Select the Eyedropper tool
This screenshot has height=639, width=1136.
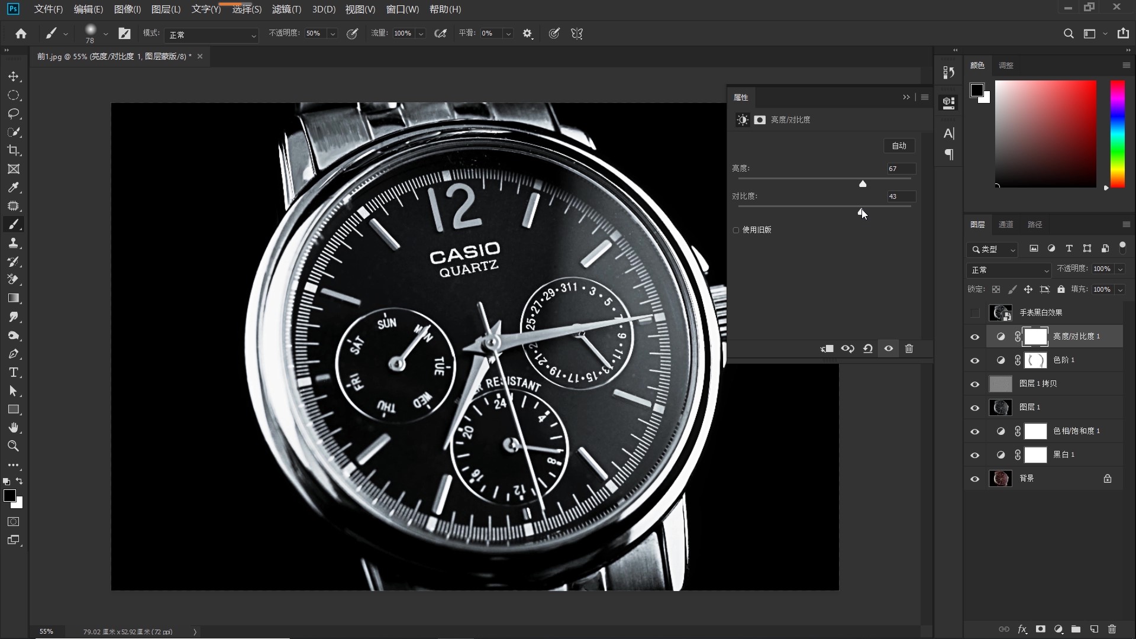coord(13,188)
